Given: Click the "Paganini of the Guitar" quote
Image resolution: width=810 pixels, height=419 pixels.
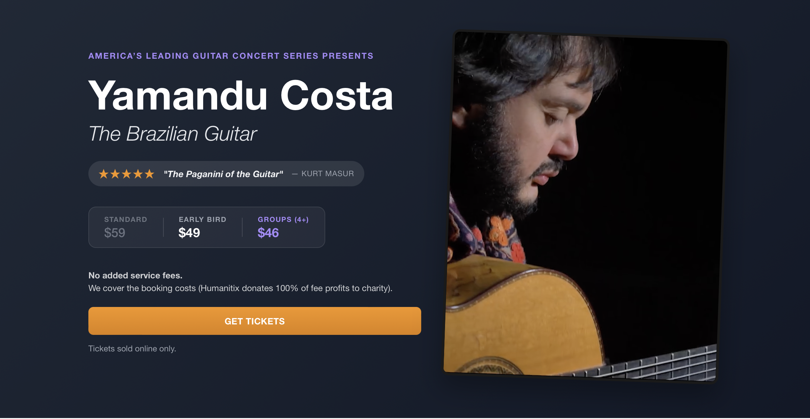Looking at the screenshot, I should point(223,174).
